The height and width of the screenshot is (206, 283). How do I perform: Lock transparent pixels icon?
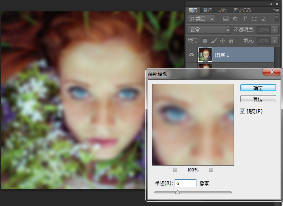point(205,41)
